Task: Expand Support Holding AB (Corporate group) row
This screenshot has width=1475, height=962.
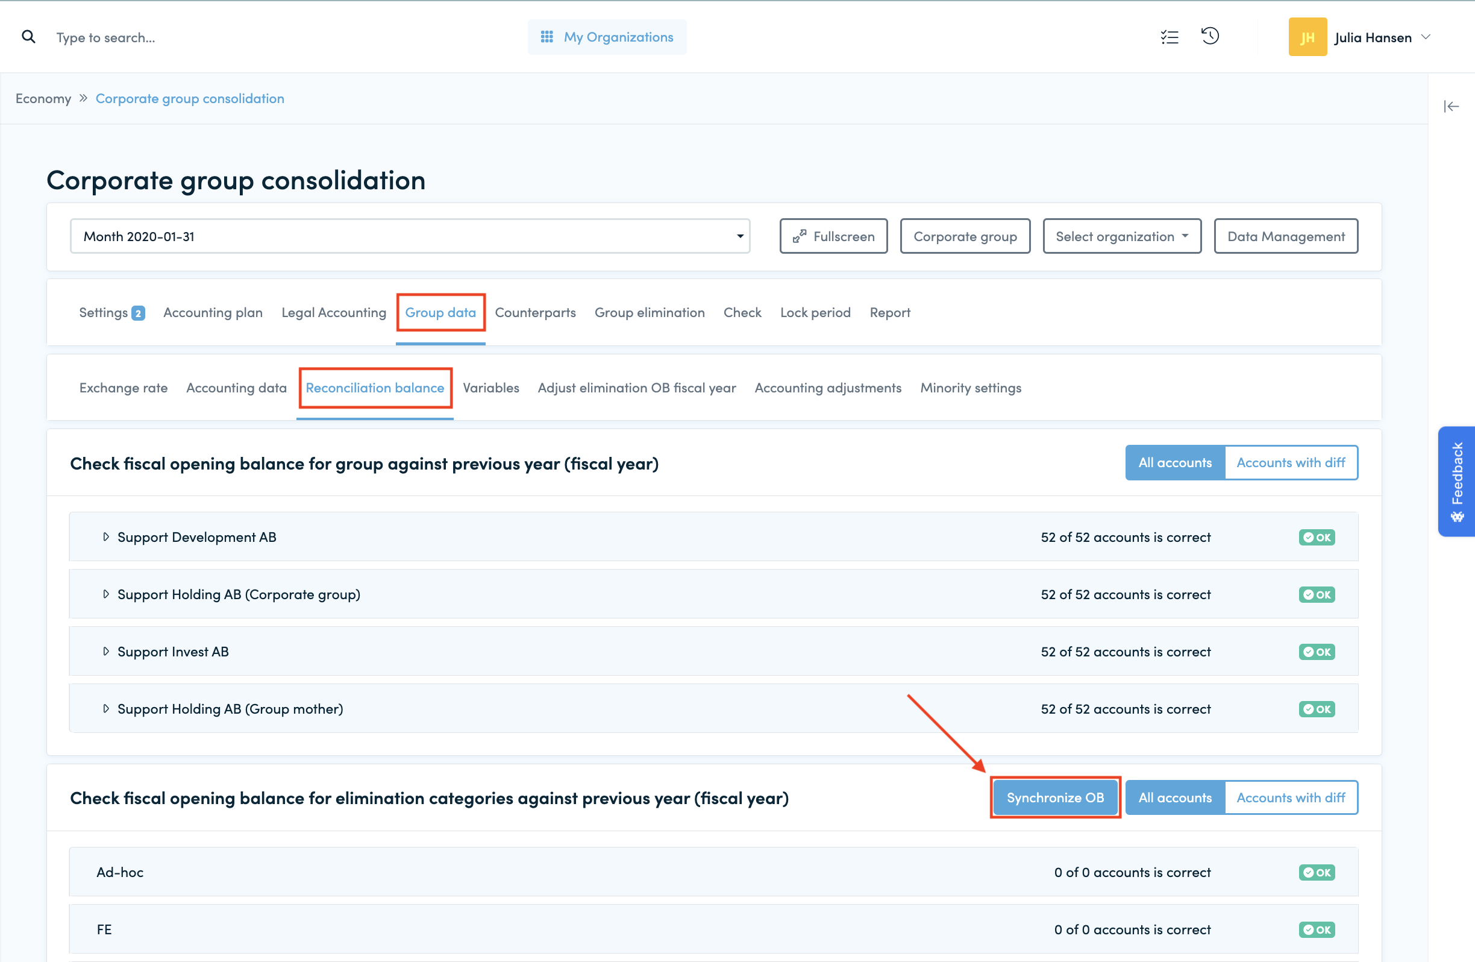Action: (105, 595)
